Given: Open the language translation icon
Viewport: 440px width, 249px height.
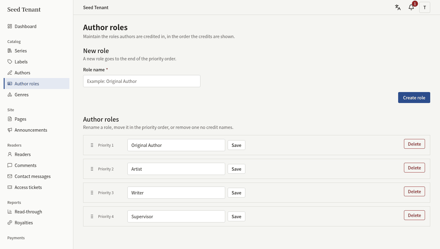Looking at the screenshot, I should point(398,7).
